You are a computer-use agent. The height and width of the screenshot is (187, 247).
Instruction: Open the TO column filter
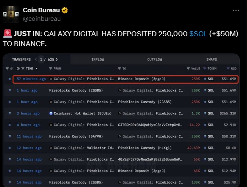tap(120, 68)
